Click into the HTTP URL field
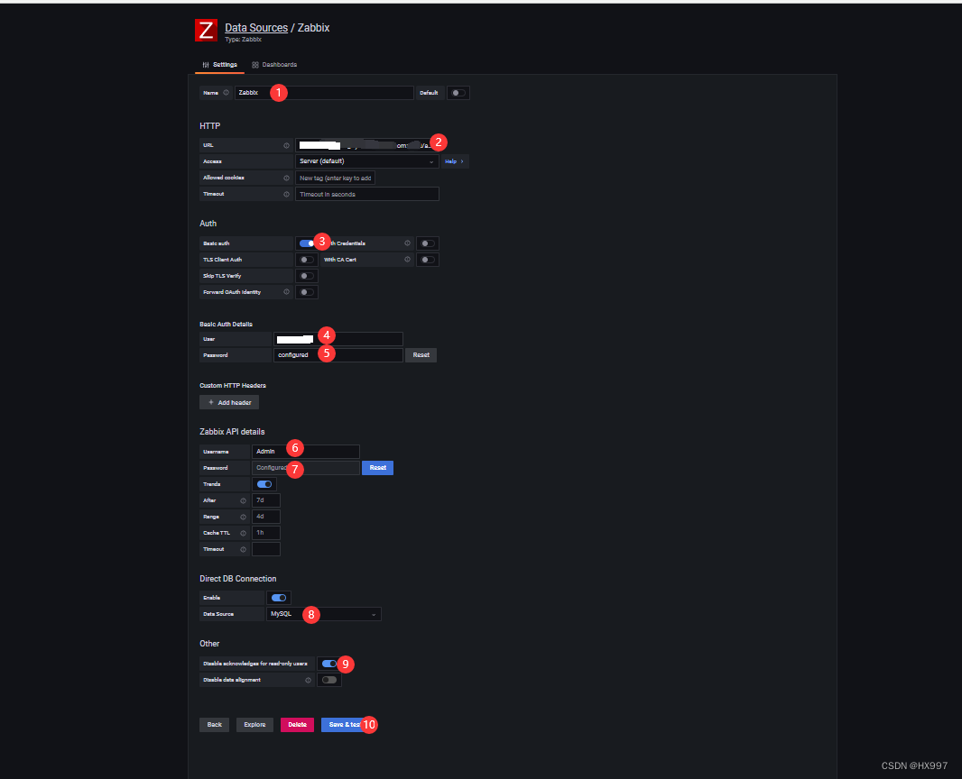The width and height of the screenshot is (962, 779). coord(367,145)
